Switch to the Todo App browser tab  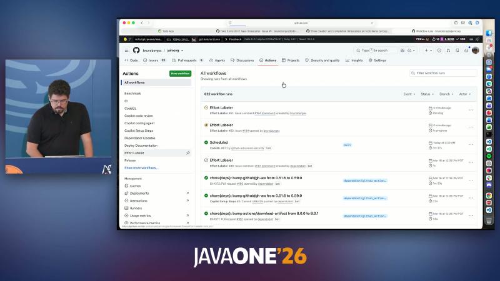(166, 31)
